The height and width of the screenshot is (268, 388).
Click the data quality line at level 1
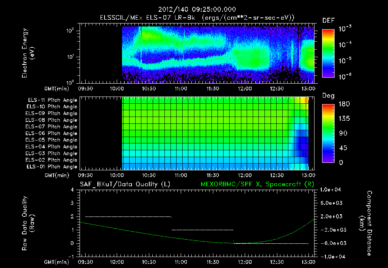(202, 230)
